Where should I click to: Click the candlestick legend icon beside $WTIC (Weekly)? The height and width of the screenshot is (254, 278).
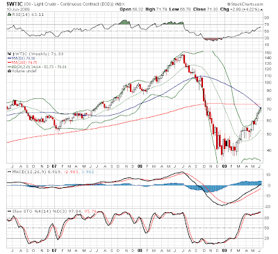pyautogui.click(x=10, y=54)
